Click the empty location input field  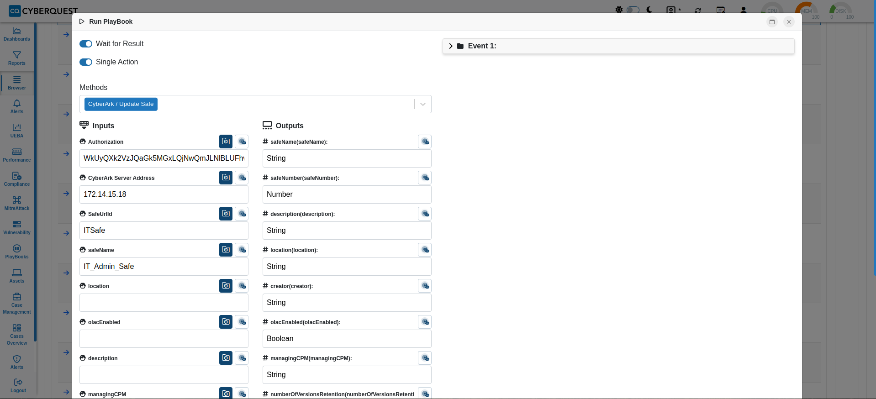pos(164,303)
